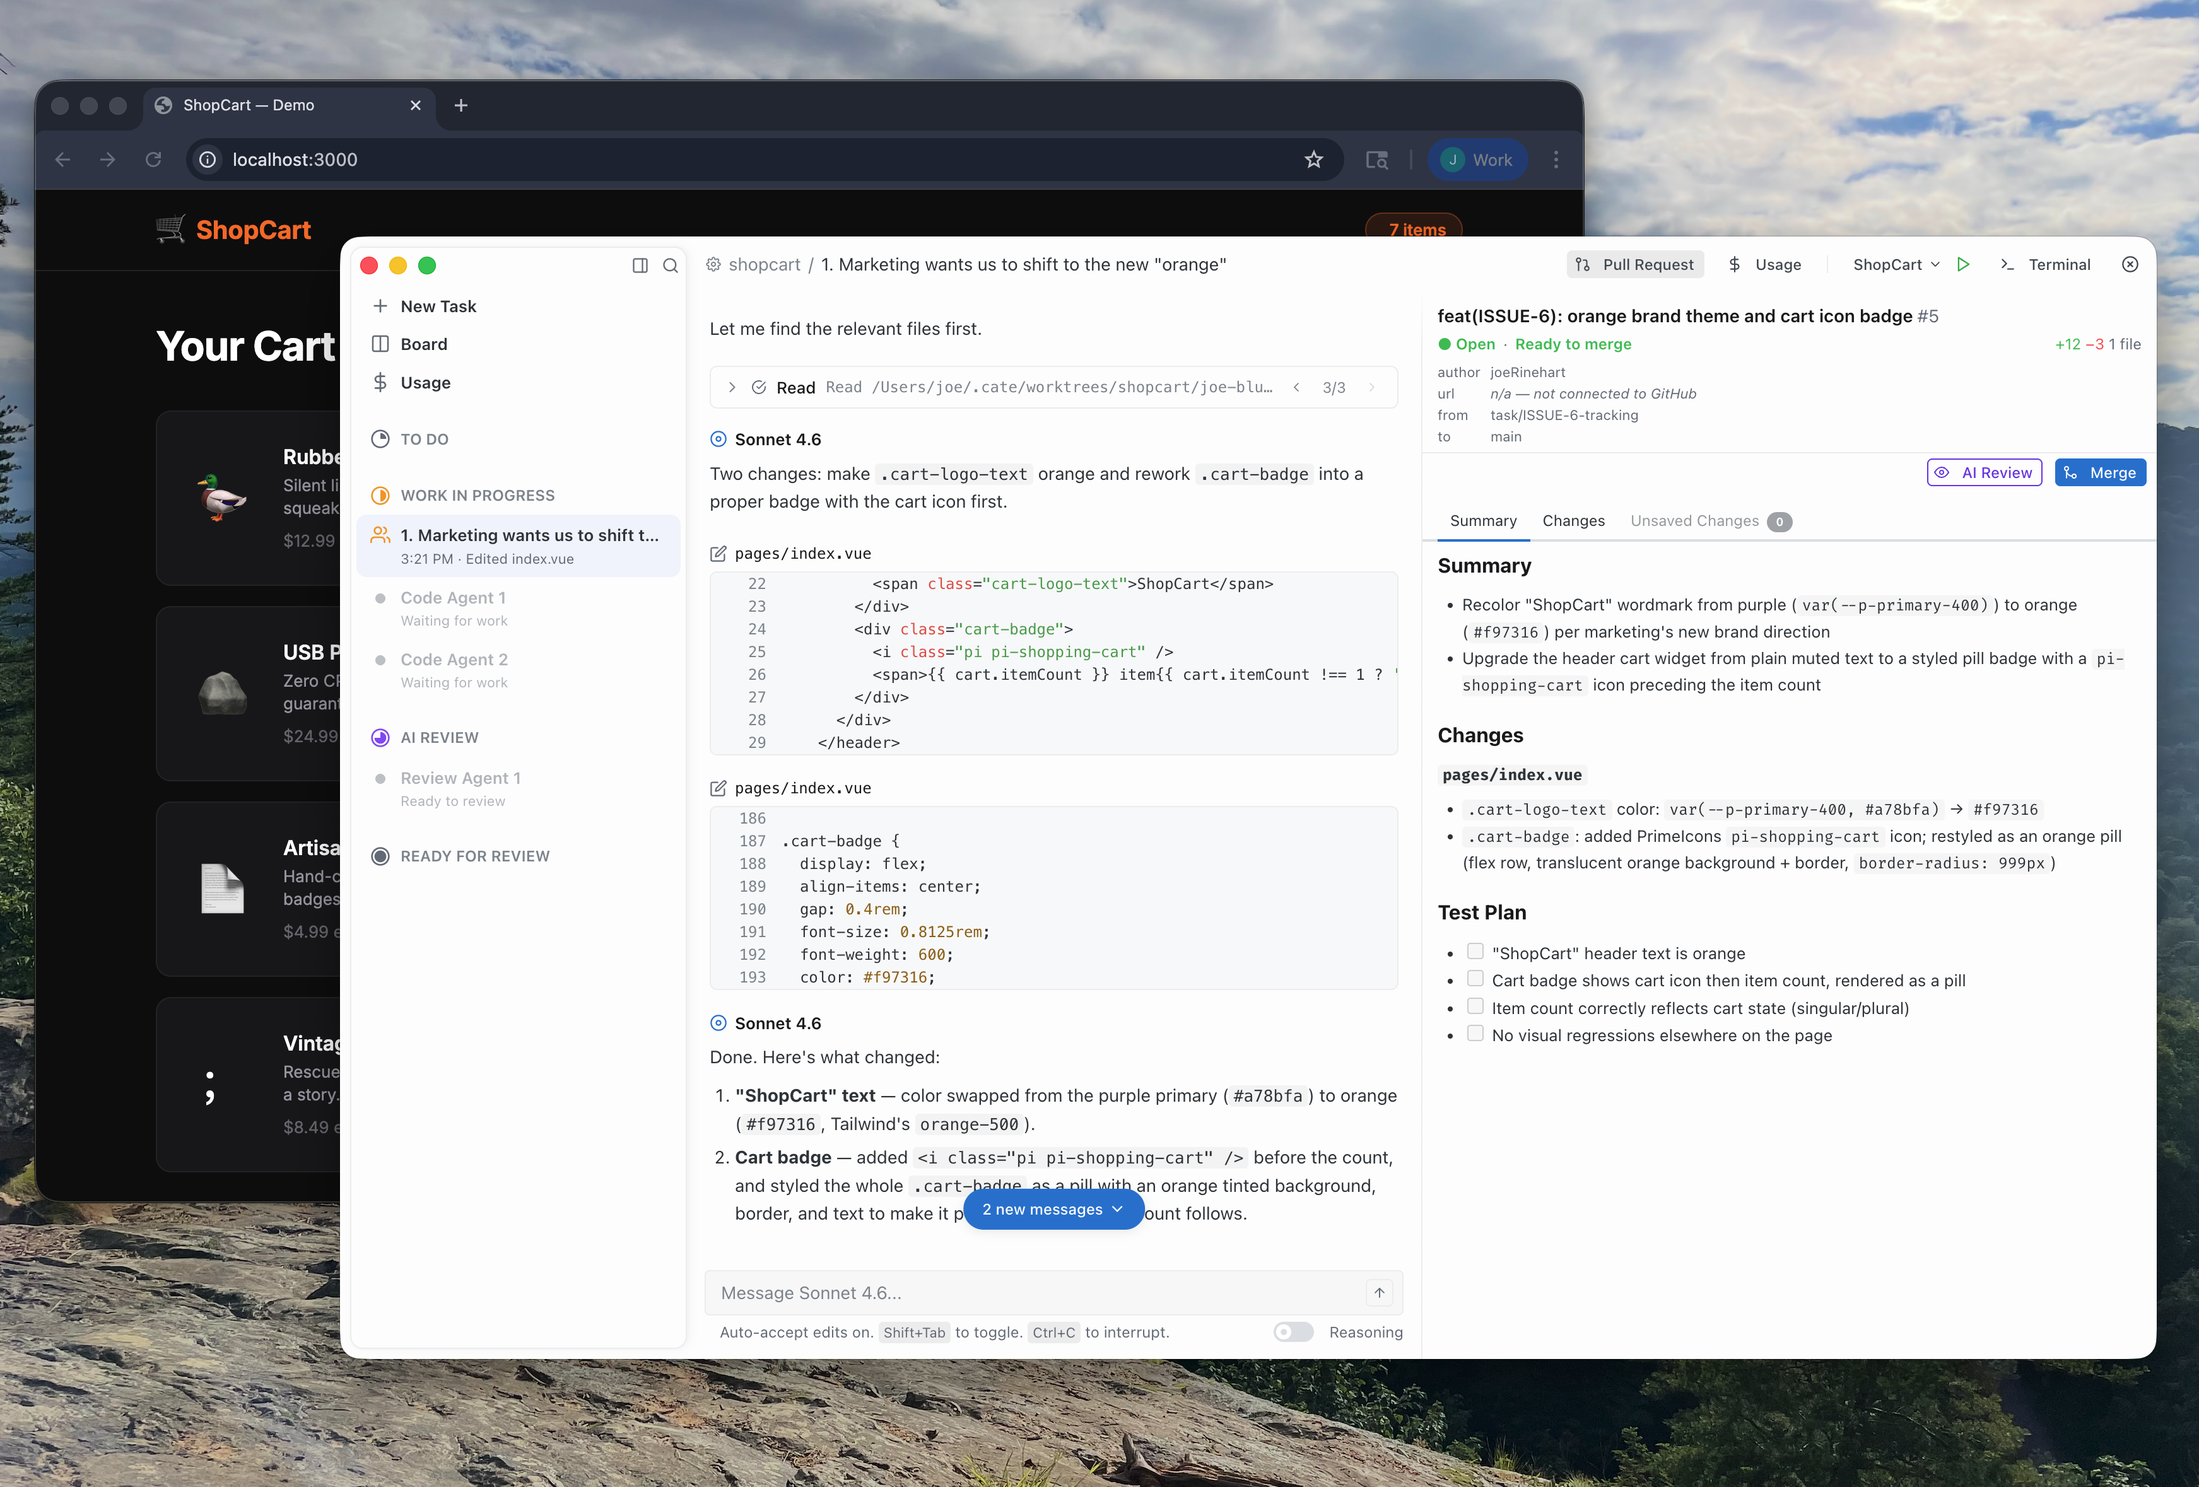This screenshot has height=1487, width=2199.
Task: Close the right panel with the circled X
Action: (2130, 265)
